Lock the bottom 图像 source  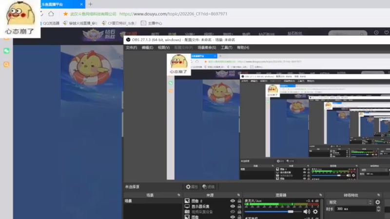coord(239,217)
